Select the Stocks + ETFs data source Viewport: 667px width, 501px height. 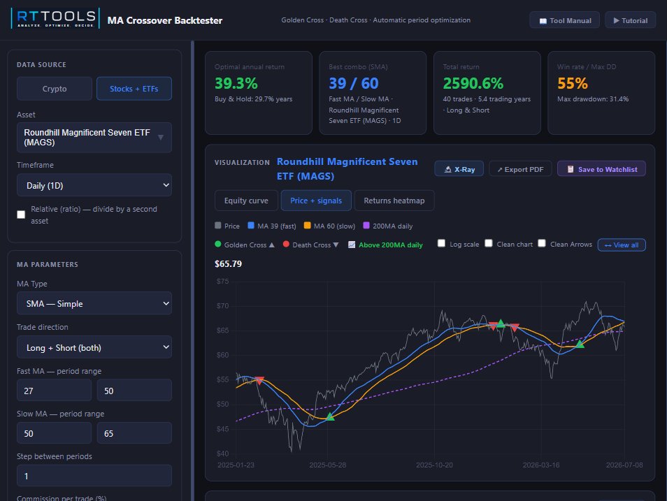point(134,89)
